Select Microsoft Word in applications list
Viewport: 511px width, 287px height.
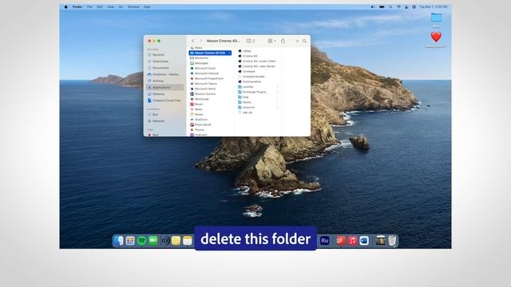tap(205, 88)
